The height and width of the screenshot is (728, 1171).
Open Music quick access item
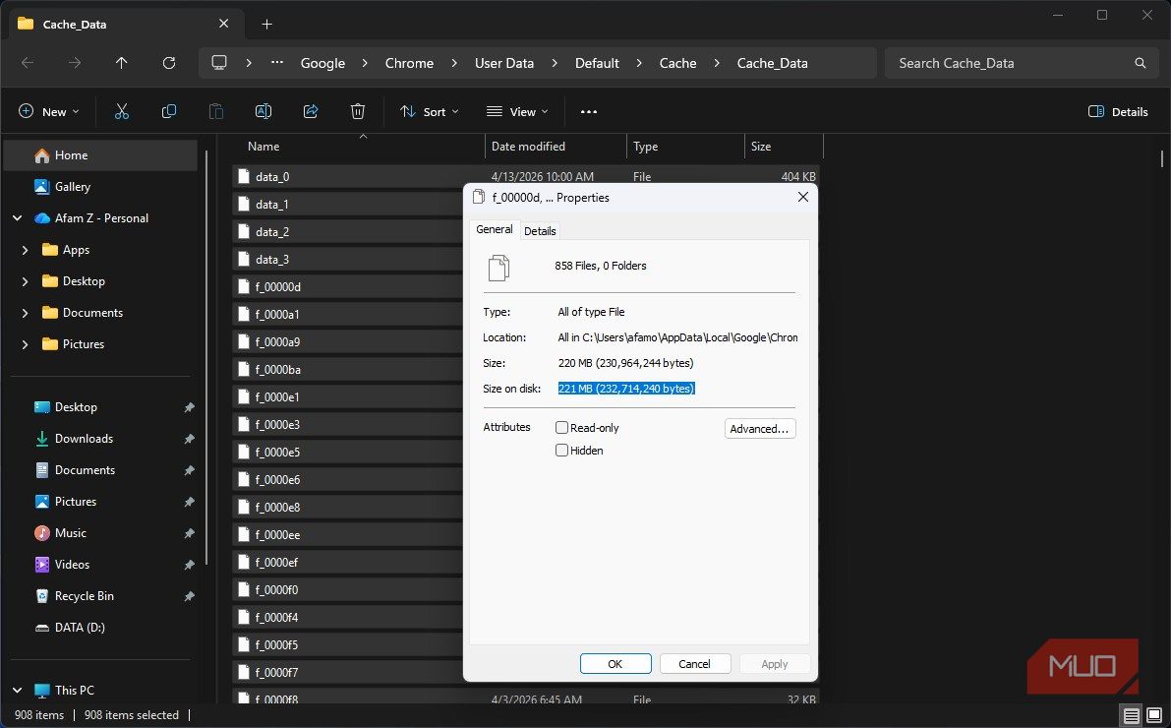[70, 533]
